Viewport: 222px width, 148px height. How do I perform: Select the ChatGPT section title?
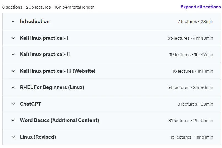(x=31, y=104)
